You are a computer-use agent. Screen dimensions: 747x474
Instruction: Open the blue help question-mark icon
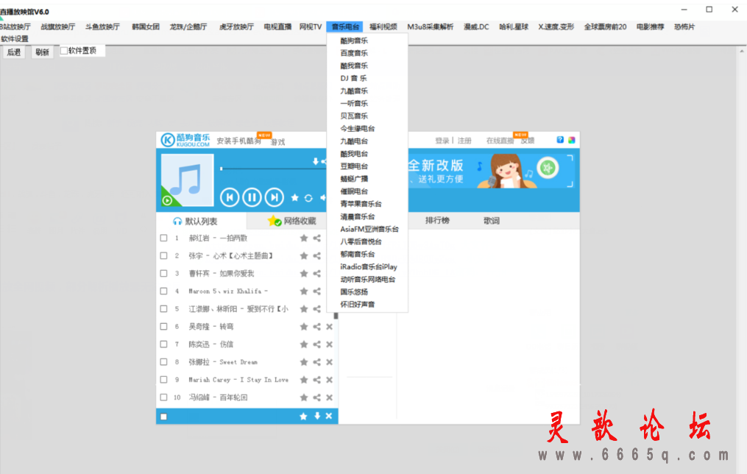pos(560,140)
